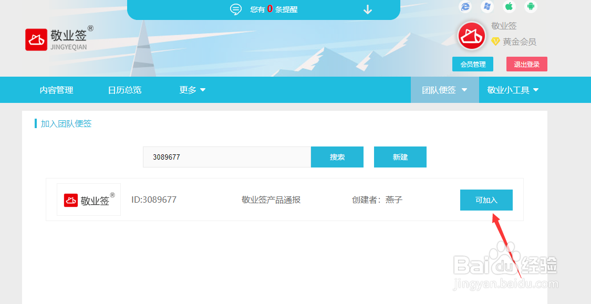This screenshot has width=591, height=304.
Task: Click the 搜索 search button
Action: click(337, 157)
